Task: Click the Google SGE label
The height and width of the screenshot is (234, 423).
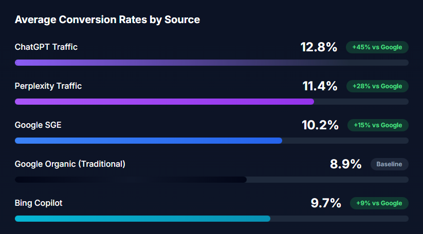Action: pos(38,125)
